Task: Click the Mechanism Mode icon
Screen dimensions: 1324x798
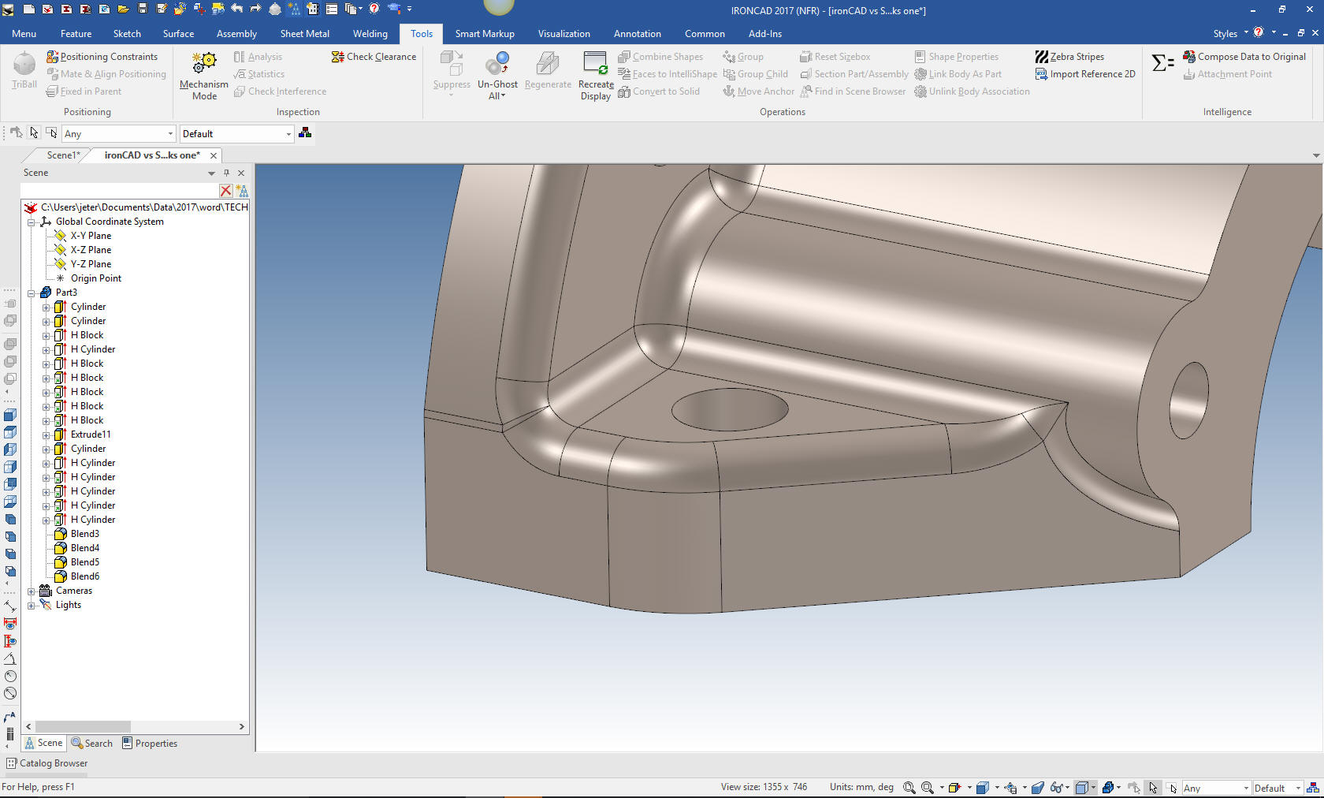Action: coord(204,63)
